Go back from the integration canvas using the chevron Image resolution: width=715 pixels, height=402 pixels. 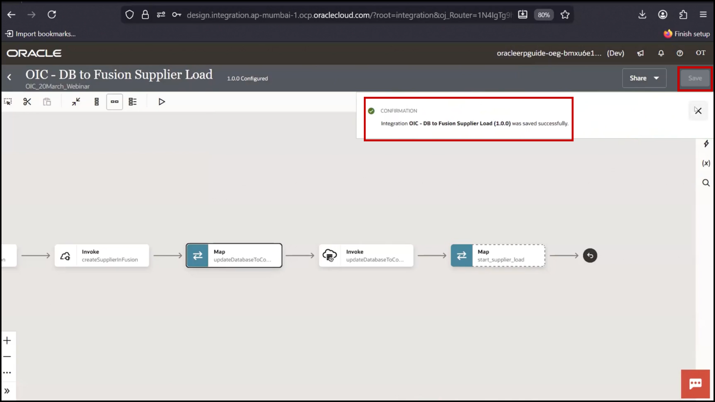point(9,77)
